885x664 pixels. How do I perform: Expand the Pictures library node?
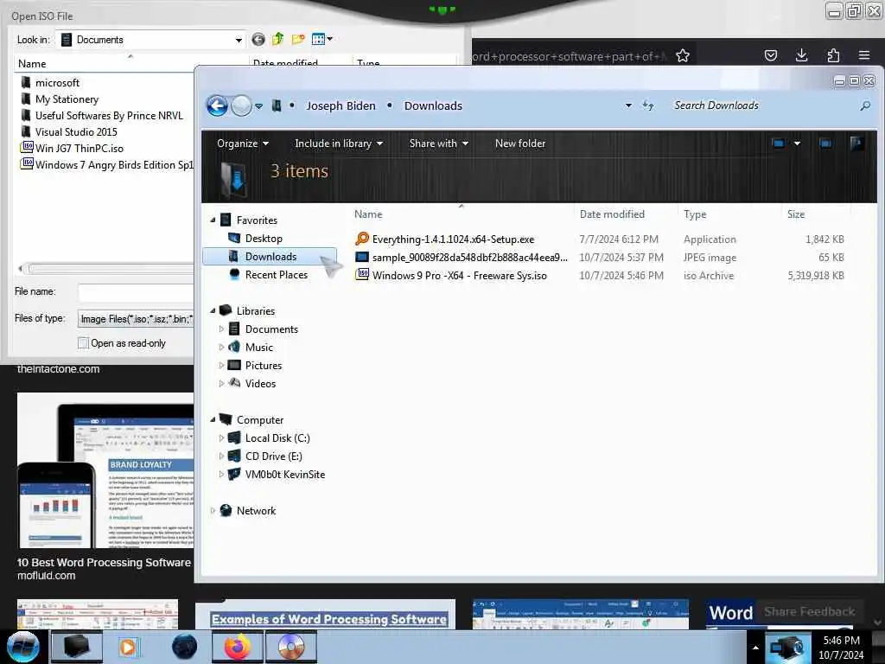pyautogui.click(x=221, y=366)
